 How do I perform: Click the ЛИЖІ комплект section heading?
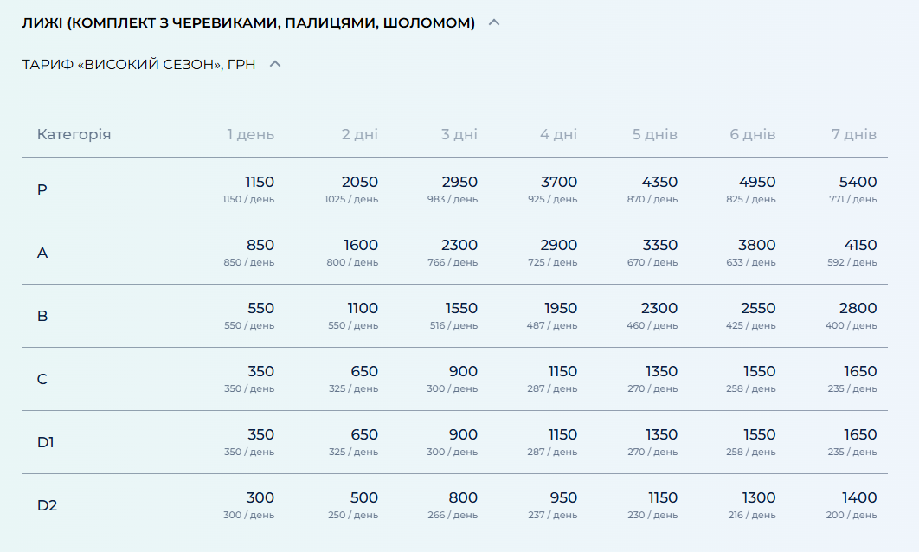tap(248, 22)
